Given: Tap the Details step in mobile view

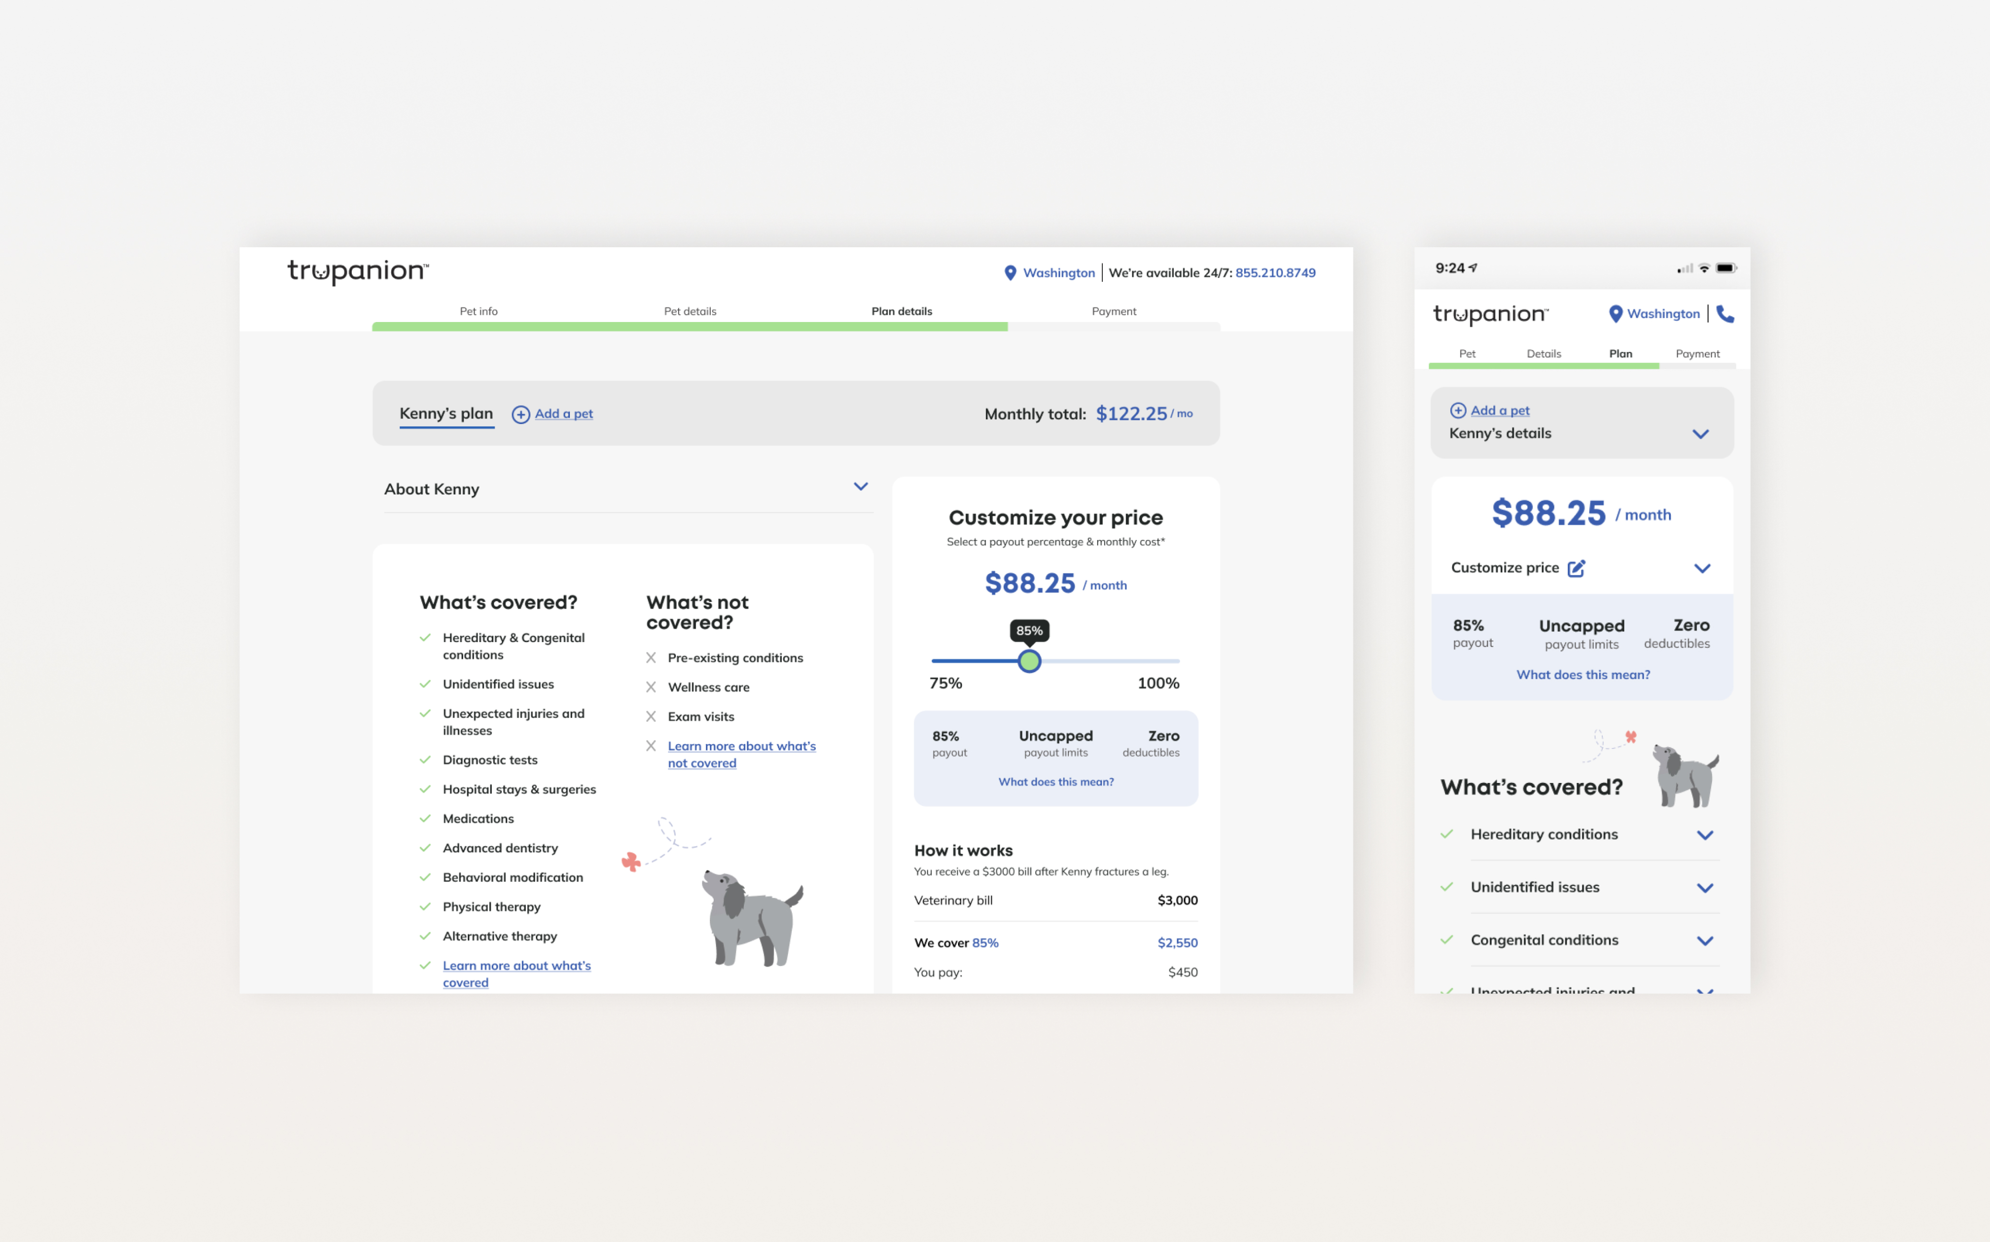Looking at the screenshot, I should pyautogui.click(x=1544, y=354).
